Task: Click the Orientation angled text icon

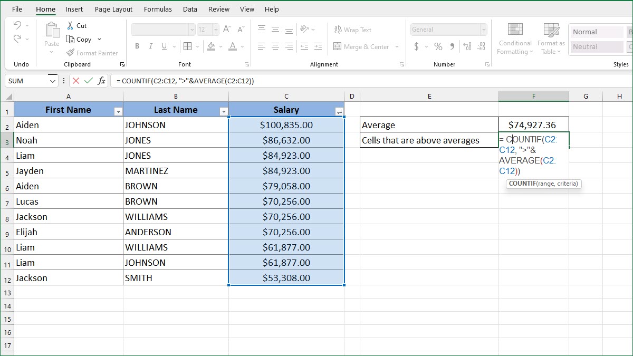Action: (304, 30)
